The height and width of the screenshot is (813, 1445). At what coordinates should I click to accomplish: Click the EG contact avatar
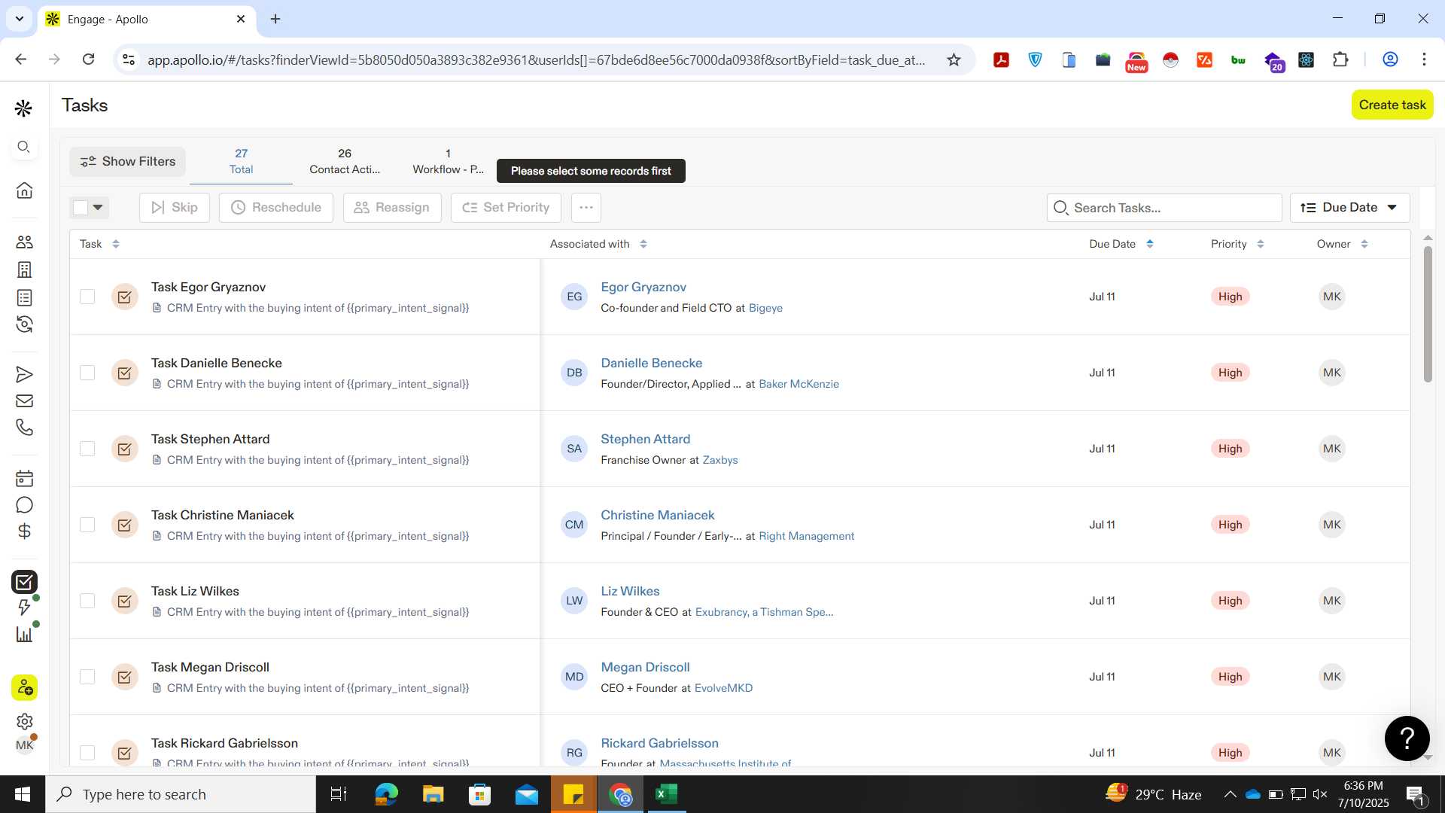pos(574,297)
